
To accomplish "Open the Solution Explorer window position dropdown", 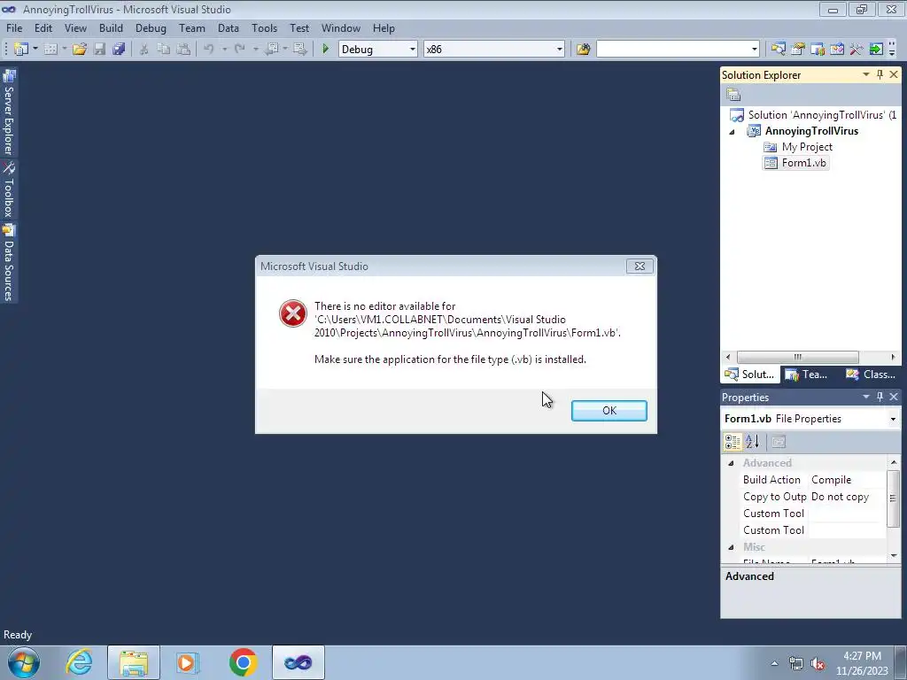I will [866, 74].
